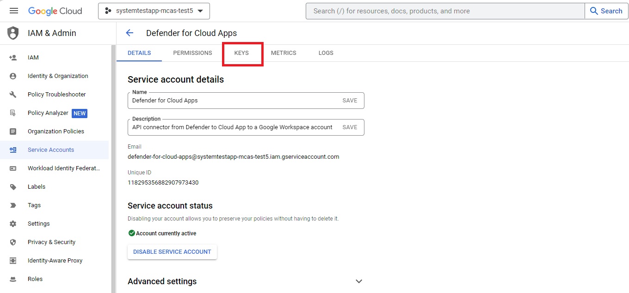This screenshot has width=629, height=293.
Task: Switch to the Details tab
Action: (x=139, y=53)
